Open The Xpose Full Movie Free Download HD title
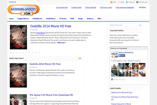Image resolution: width=157 pixels, height=105 pixels. click(51, 95)
